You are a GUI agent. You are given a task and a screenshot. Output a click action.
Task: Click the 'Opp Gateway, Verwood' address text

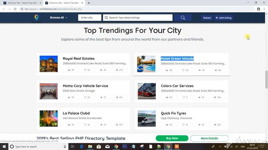pyautogui.click(x=176, y=118)
